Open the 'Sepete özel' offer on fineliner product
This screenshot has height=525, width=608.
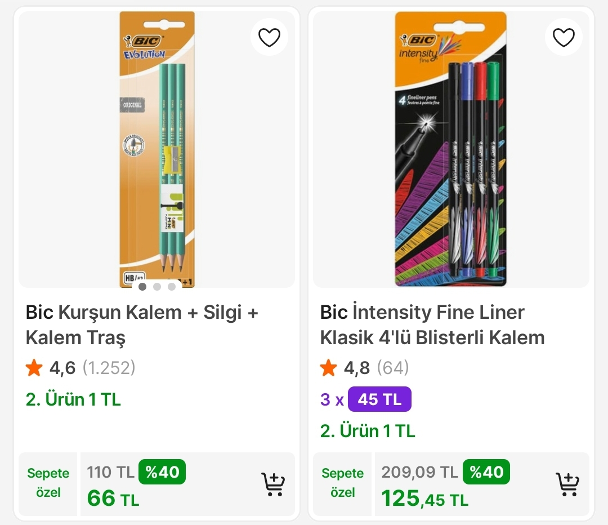point(342,483)
